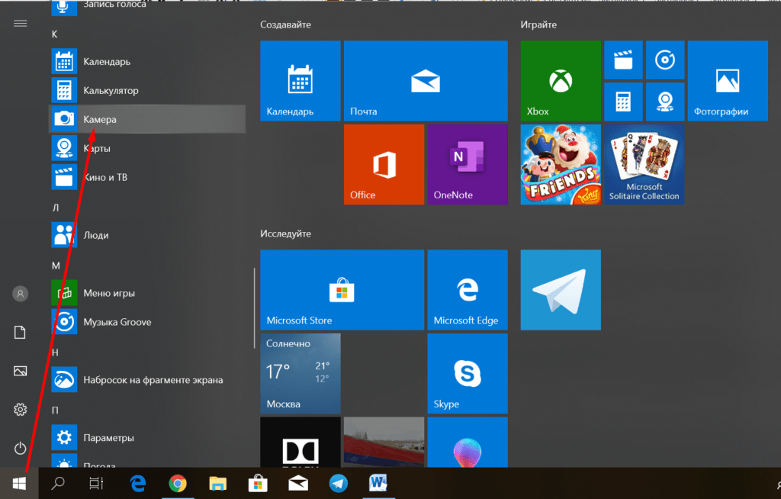781x499 pixels.
Task: Launch the Telegram tile in the Start menu
Action: pos(560,290)
